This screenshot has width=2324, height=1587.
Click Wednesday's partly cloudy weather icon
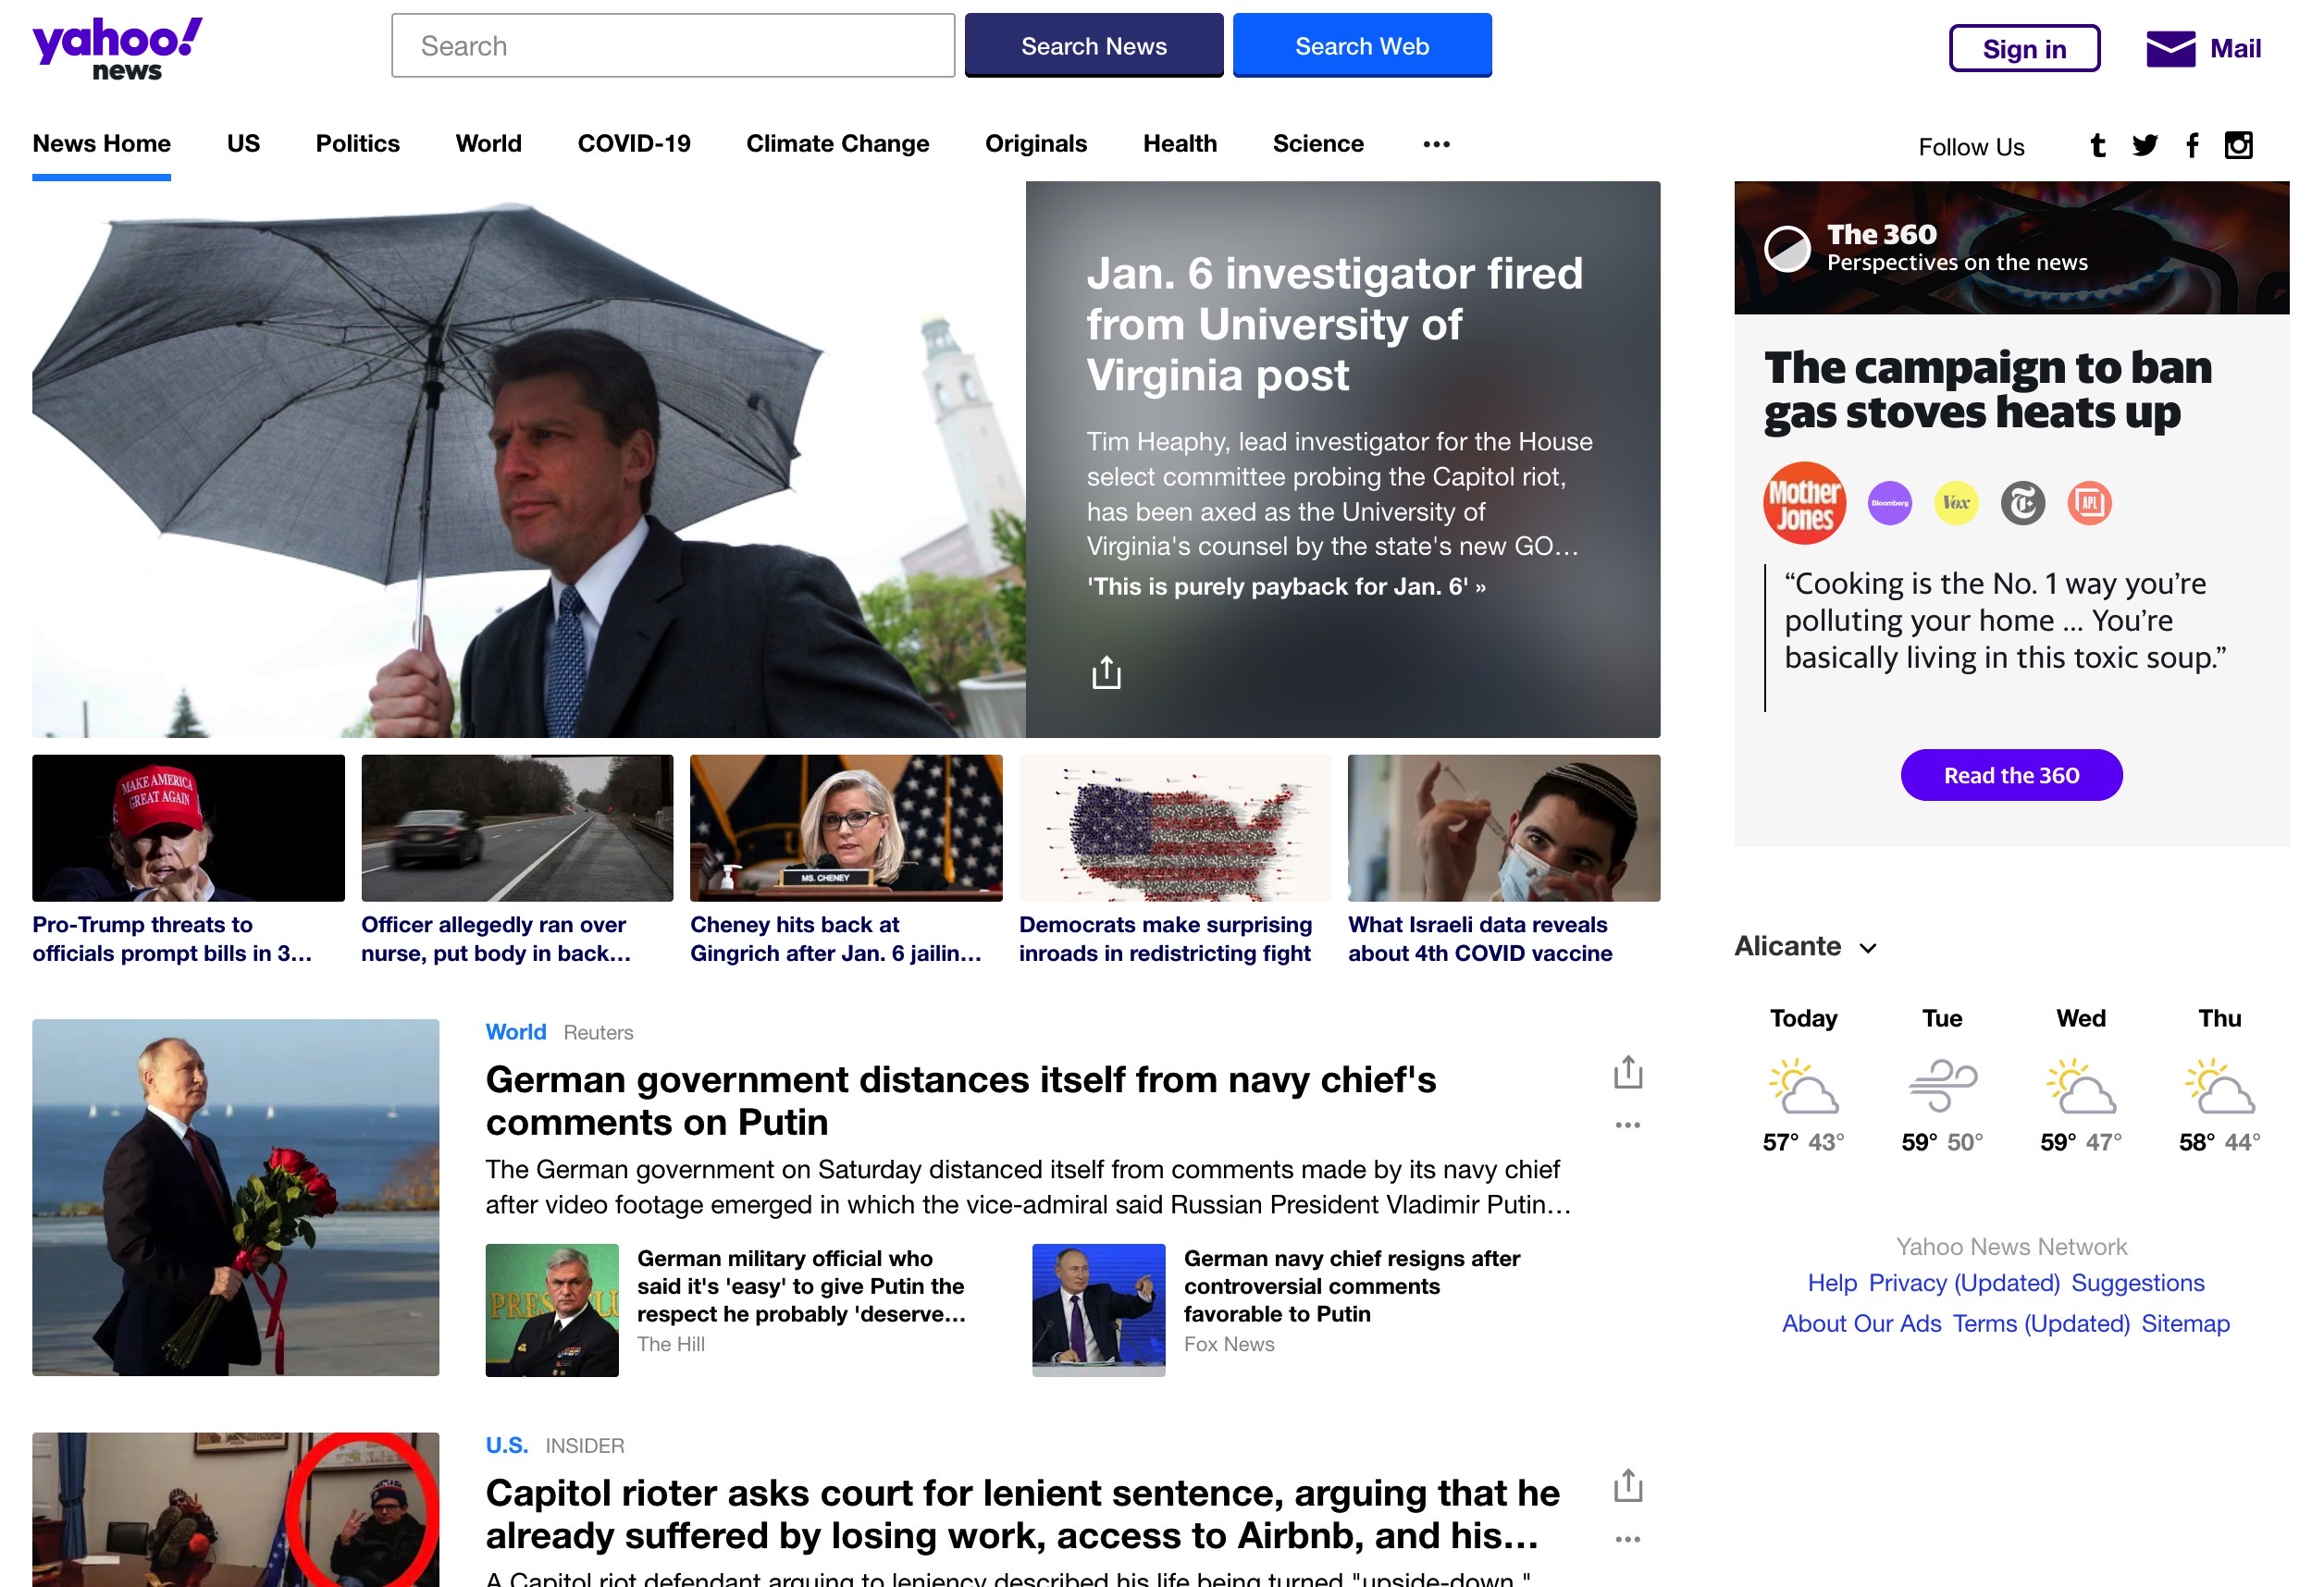coord(2081,1087)
